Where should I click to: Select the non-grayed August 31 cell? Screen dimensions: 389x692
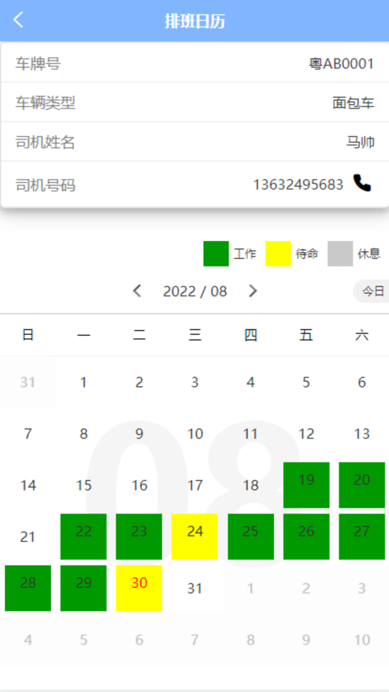click(x=194, y=589)
